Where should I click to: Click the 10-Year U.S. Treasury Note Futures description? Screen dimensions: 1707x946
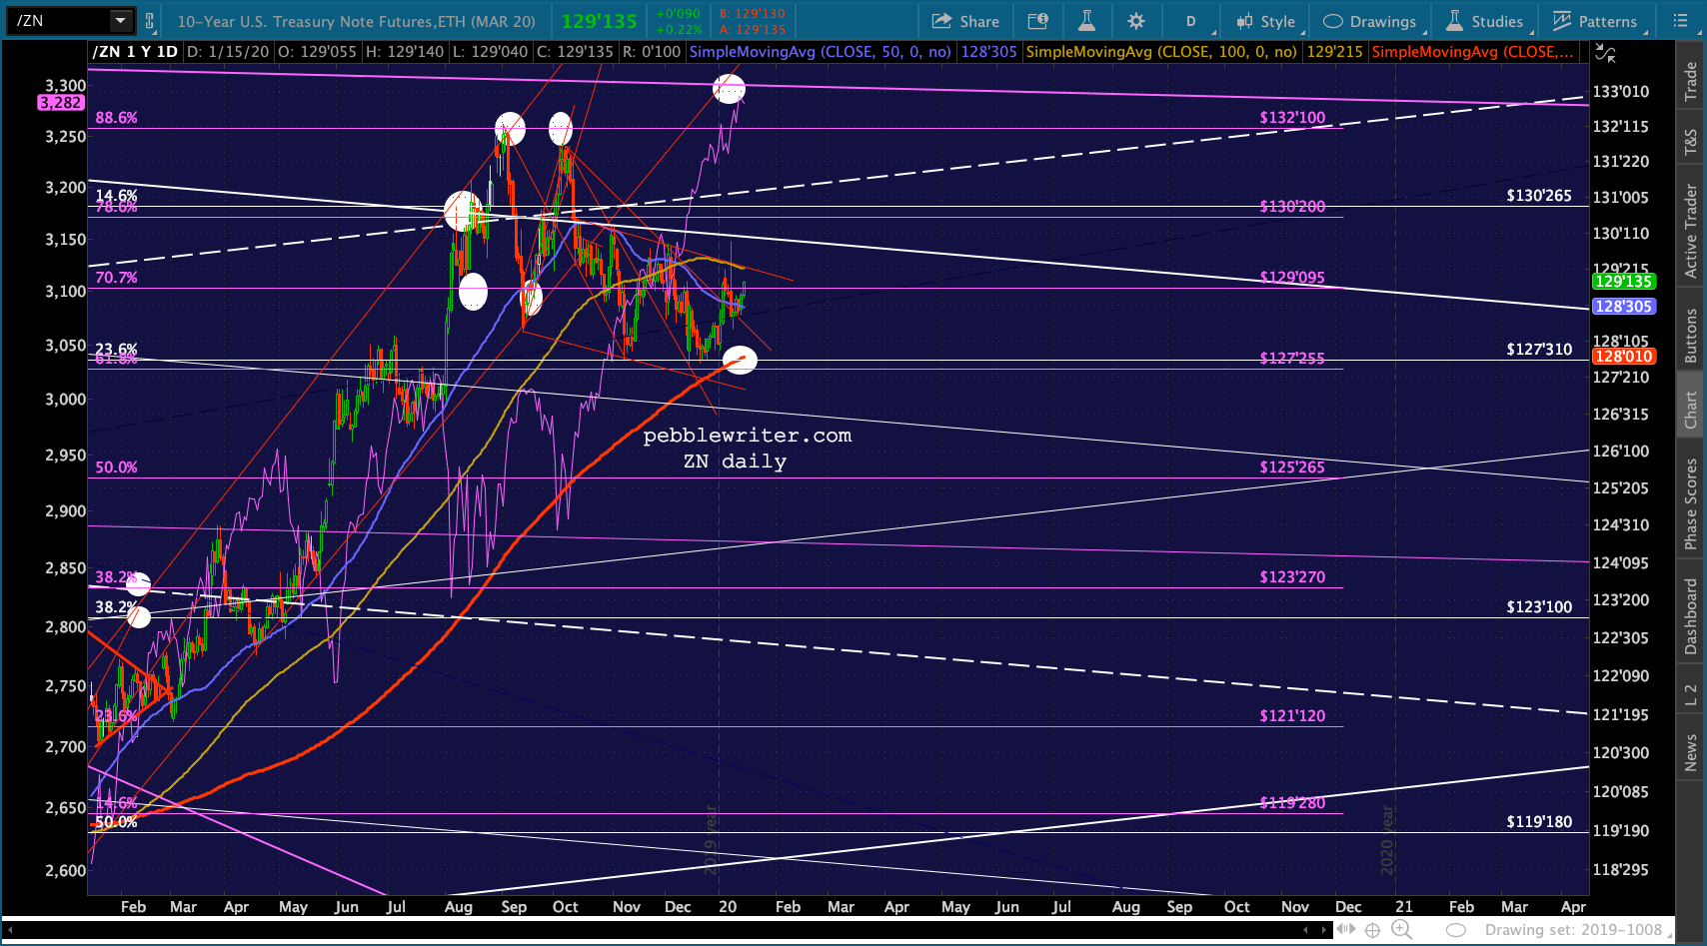(356, 21)
